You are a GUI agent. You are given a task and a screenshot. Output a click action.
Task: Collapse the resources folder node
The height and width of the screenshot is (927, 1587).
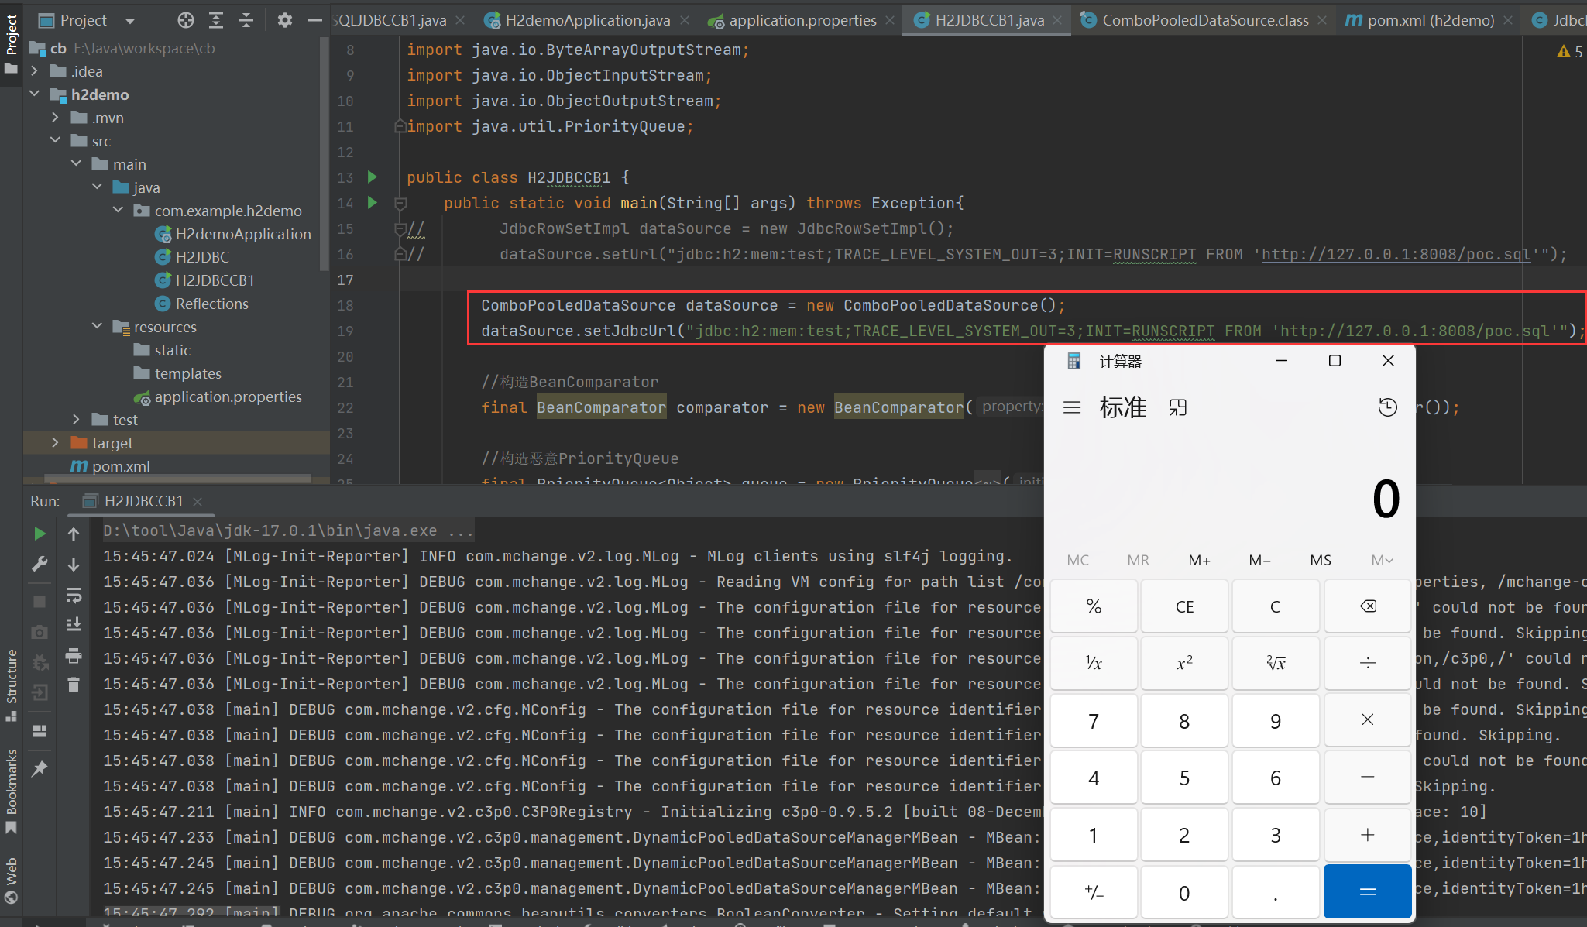[97, 327]
